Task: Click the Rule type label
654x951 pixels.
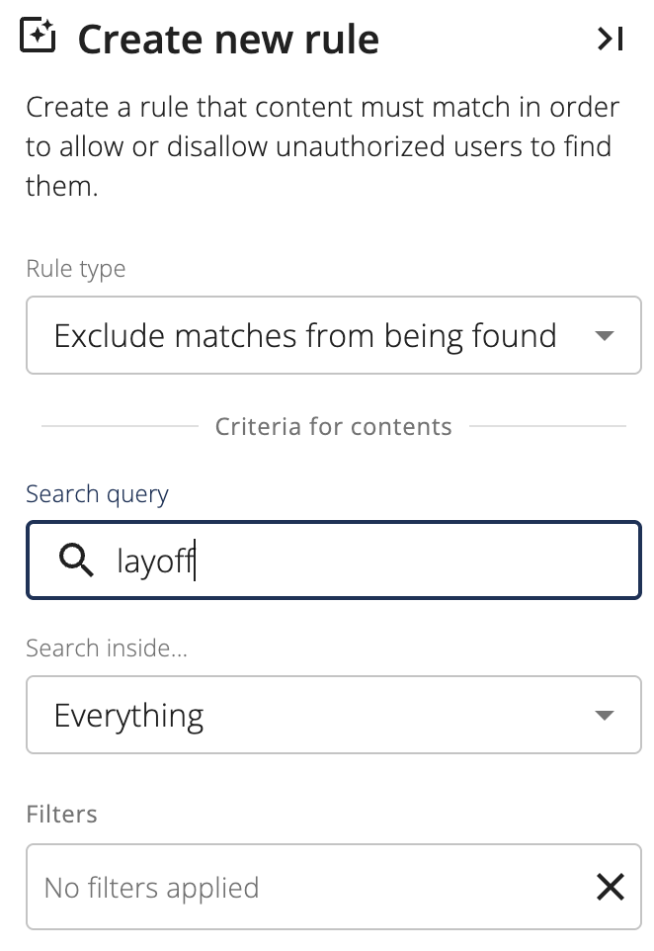Action: [x=76, y=269]
